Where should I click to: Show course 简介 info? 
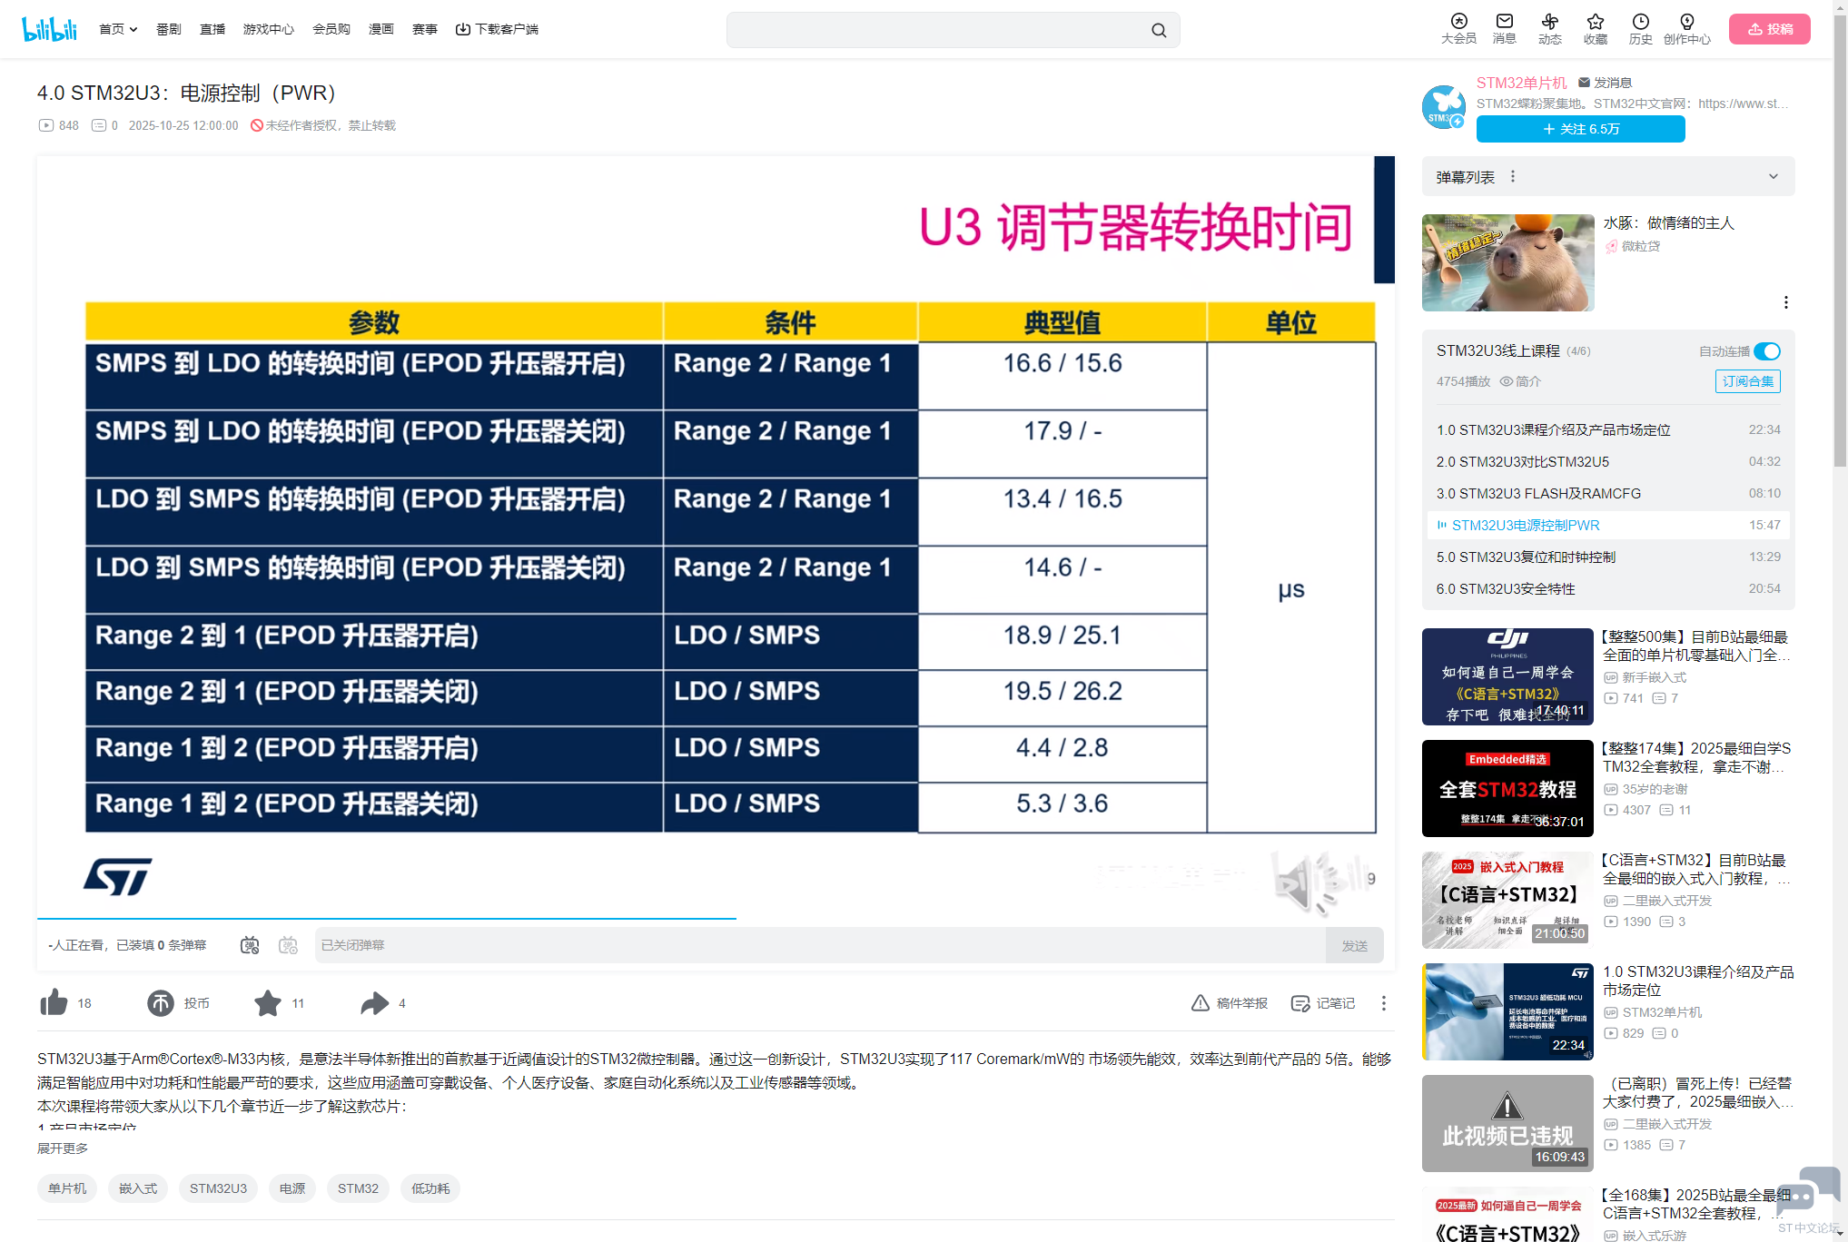coord(1520,381)
